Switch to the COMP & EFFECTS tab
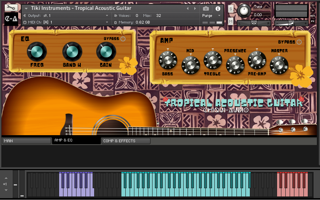The height and width of the screenshot is (200, 320). tap(126, 141)
